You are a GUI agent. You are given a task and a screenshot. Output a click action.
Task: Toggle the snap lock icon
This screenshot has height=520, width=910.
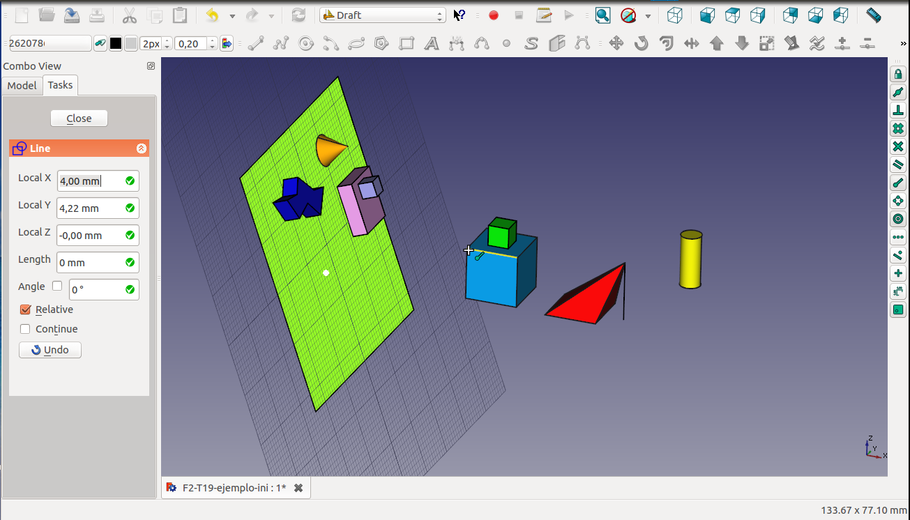[898, 74]
